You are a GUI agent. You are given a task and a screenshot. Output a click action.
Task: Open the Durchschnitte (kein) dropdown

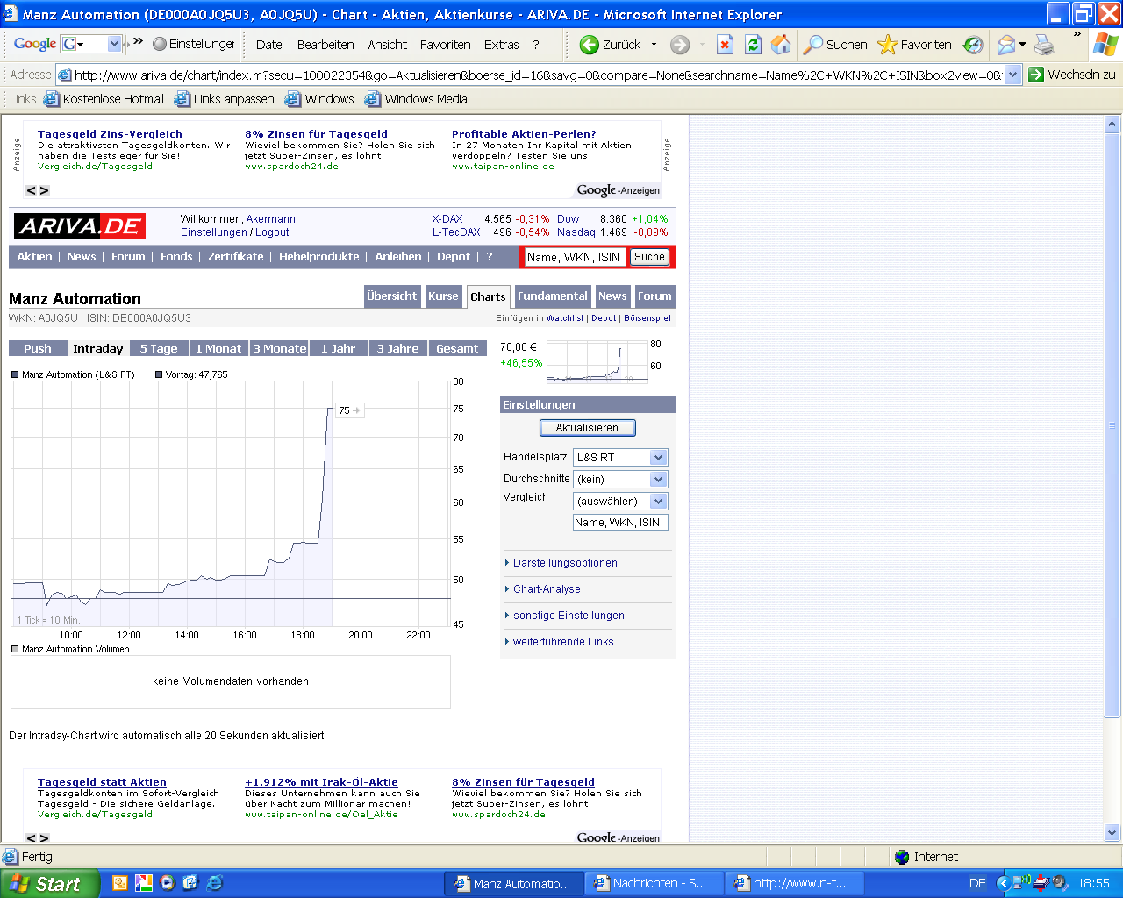click(x=620, y=479)
